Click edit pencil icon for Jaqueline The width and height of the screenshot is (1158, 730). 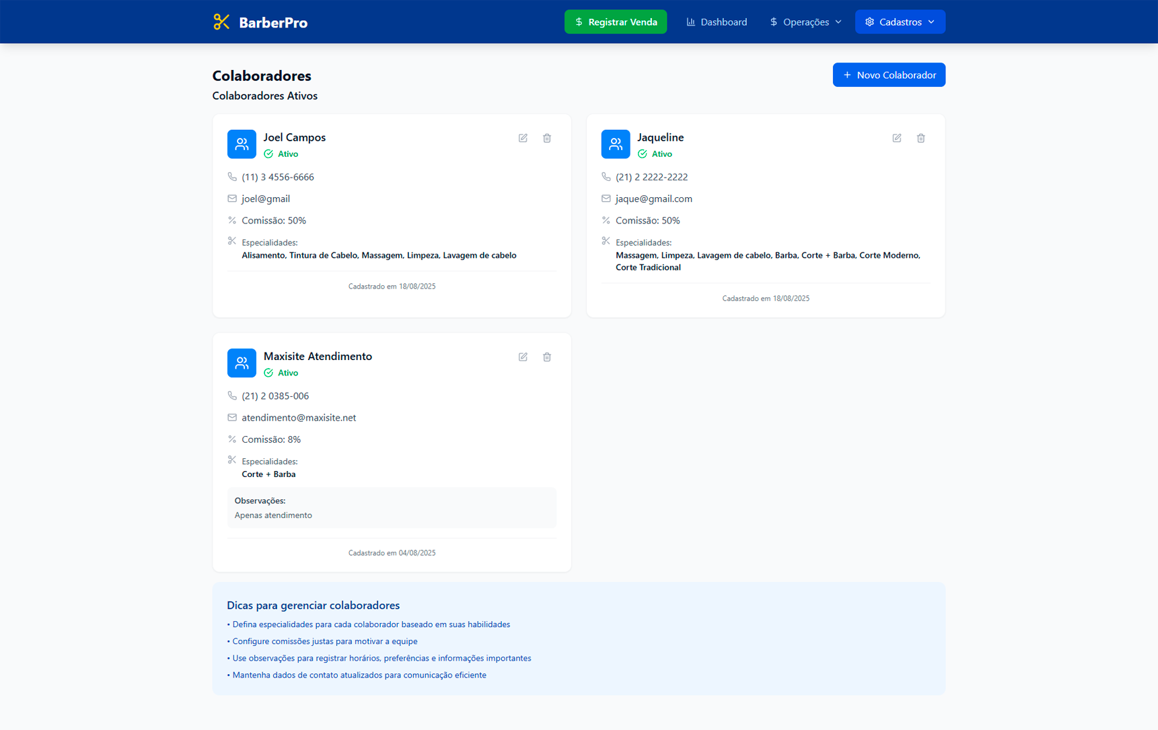point(897,138)
